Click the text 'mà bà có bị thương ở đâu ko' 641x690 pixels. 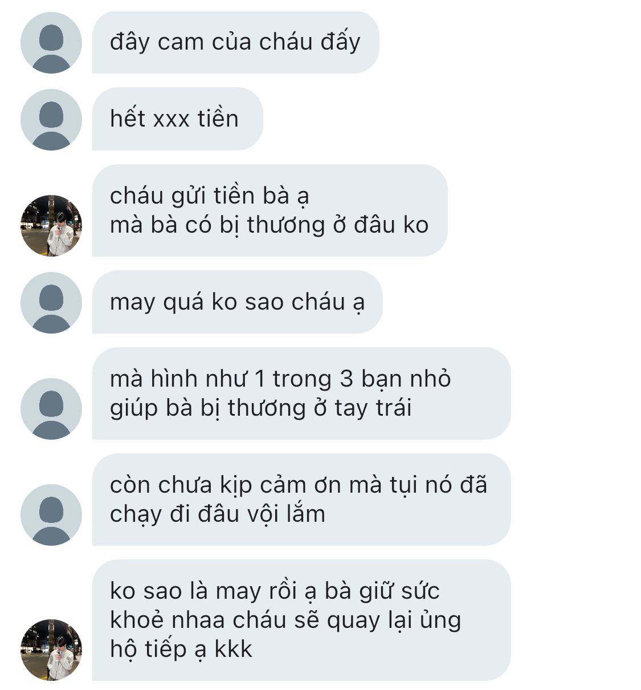[269, 225]
